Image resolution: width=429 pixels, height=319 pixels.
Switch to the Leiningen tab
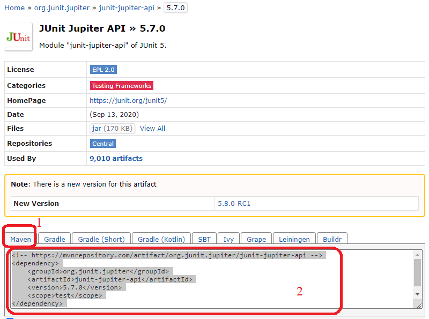tap(294, 239)
